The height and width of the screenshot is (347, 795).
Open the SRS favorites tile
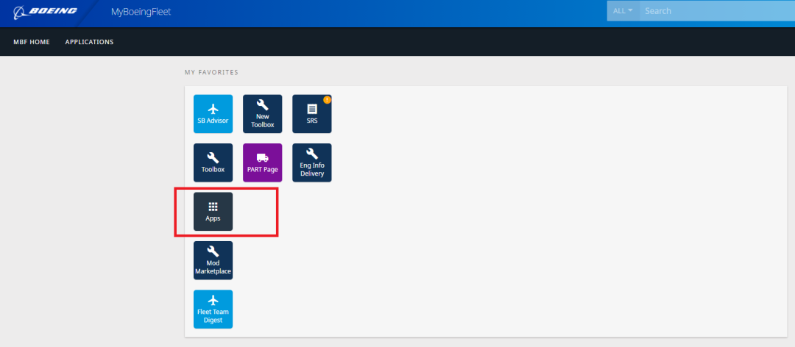311,114
